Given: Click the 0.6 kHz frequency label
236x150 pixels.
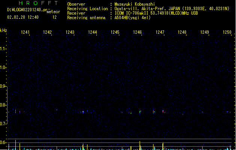Looking at the screenshot, I should (3, 142).
